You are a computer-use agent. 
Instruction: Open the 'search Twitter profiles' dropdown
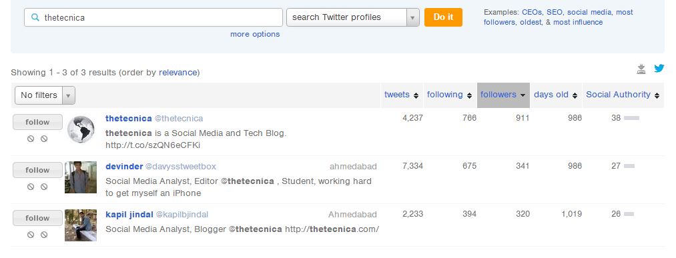[x=352, y=17]
